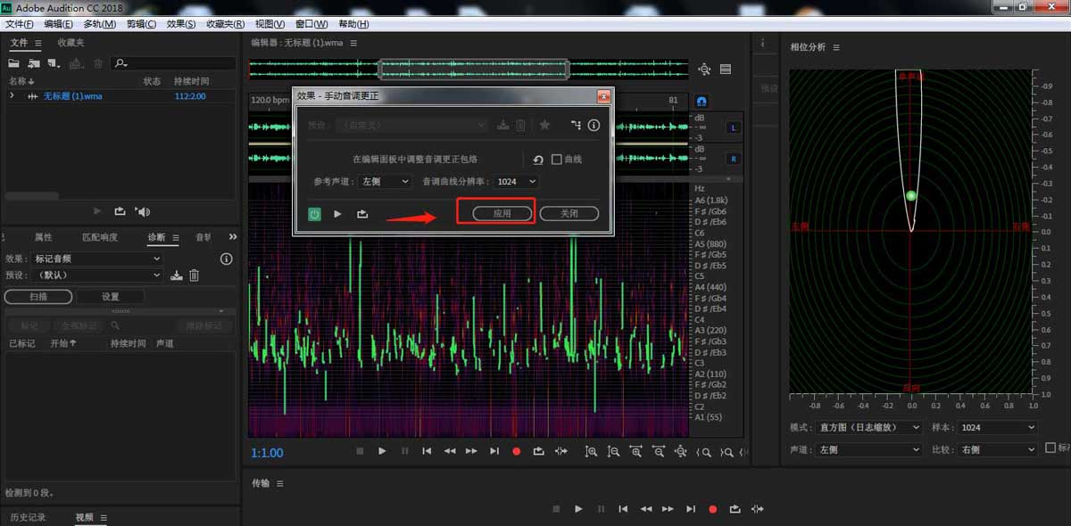Screen dimensions: 1071x526
Task: Click the info icon in effect dialog
Action: (x=594, y=126)
